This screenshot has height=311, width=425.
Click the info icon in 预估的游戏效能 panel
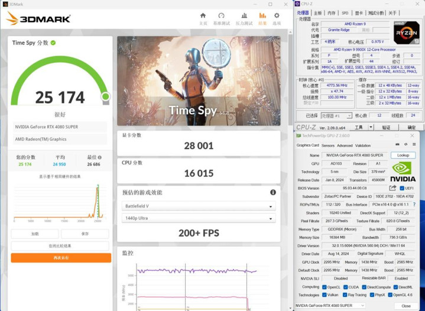[x=273, y=192]
